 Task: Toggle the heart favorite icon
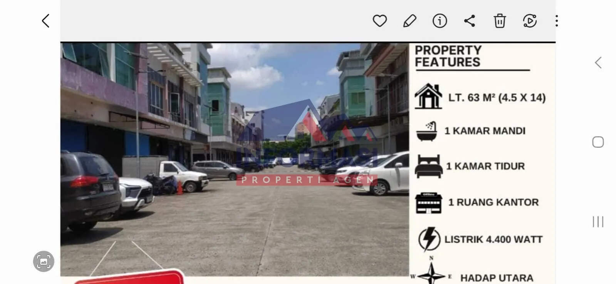click(x=379, y=21)
